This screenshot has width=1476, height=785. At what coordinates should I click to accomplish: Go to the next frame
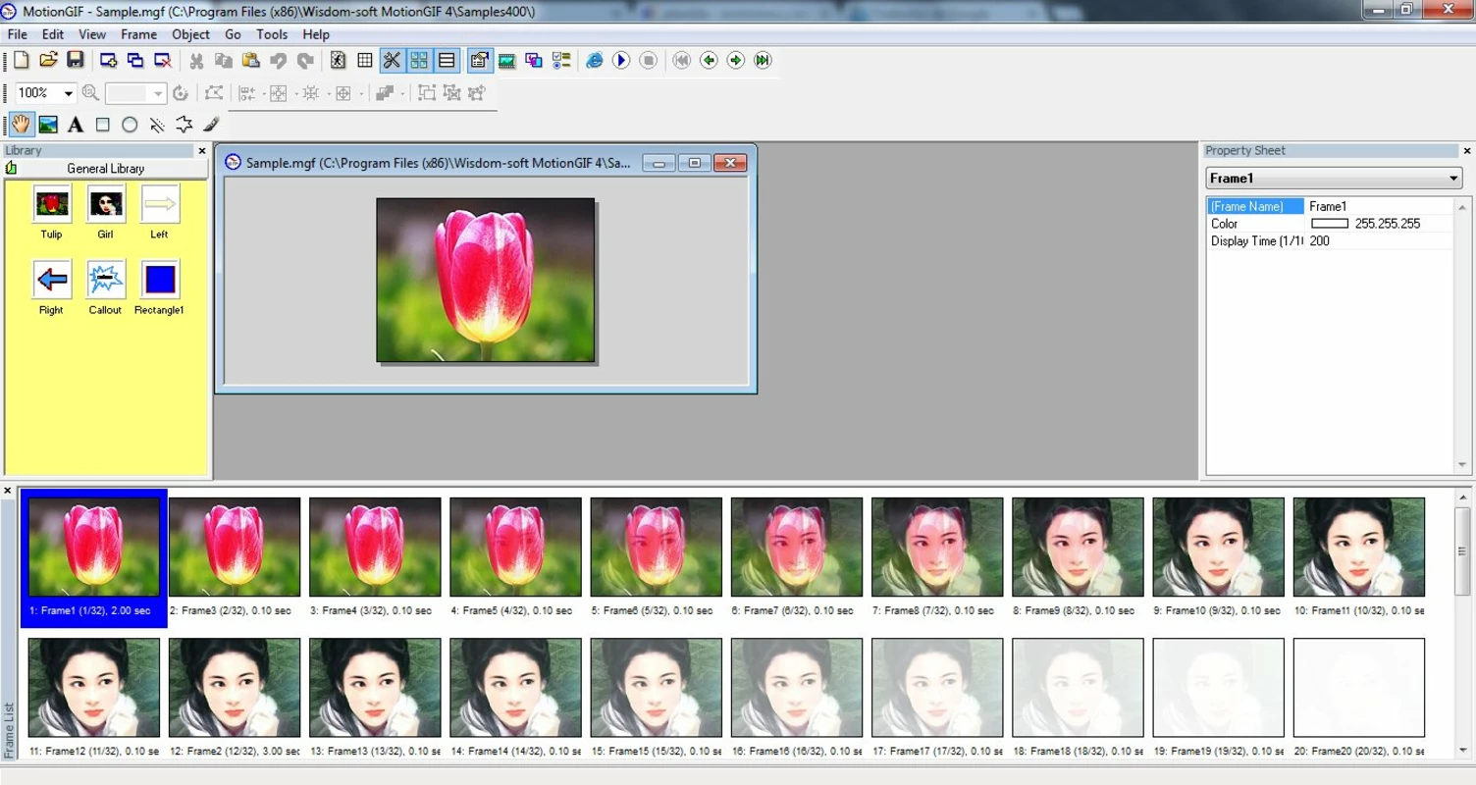pyautogui.click(x=736, y=60)
